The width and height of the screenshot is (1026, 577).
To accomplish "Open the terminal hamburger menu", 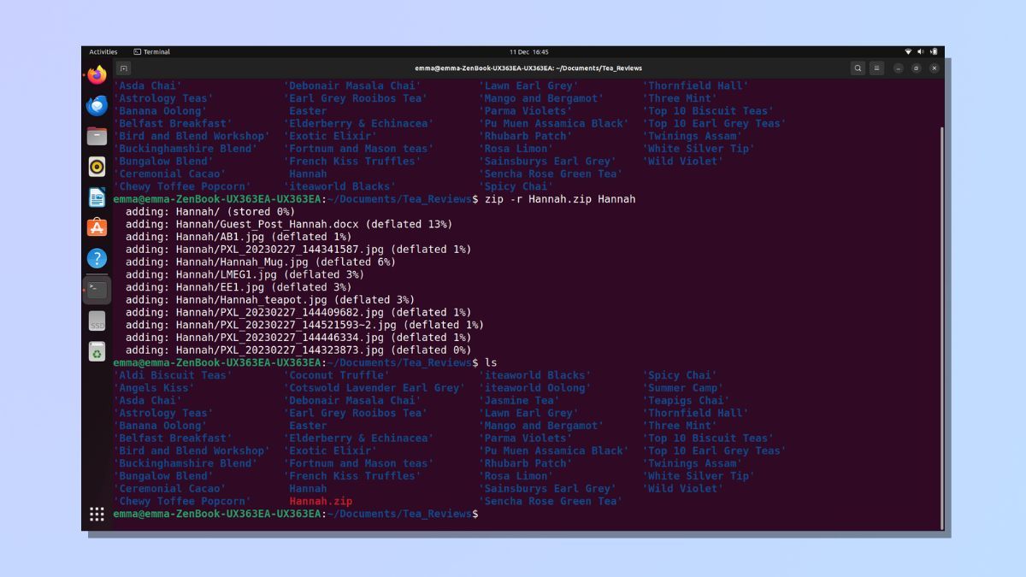I will click(x=877, y=68).
